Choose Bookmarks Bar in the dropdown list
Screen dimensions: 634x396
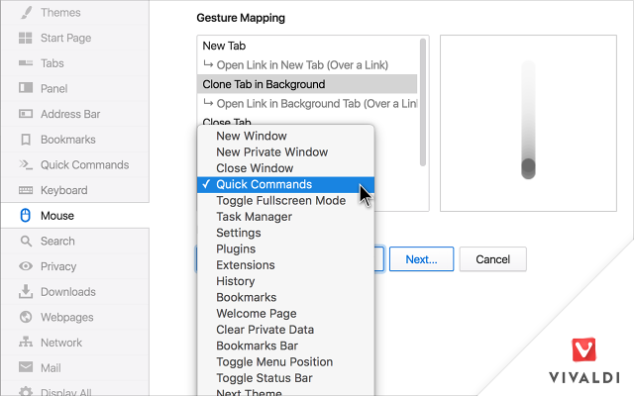point(257,346)
